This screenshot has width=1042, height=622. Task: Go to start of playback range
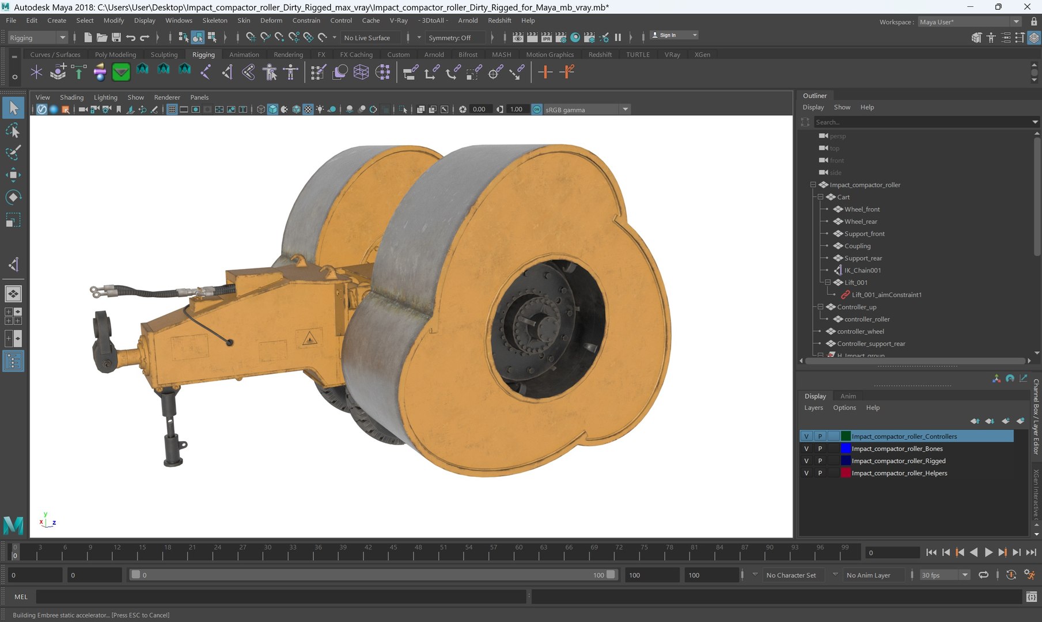click(x=931, y=552)
